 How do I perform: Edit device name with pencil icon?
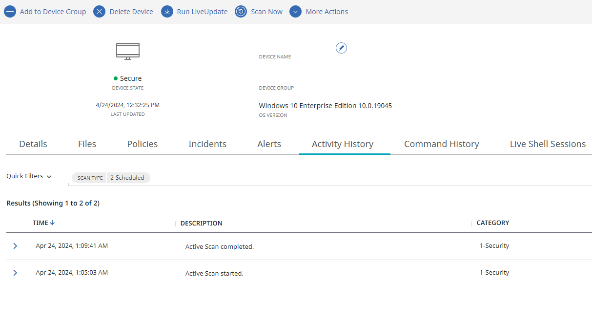tap(342, 48)
